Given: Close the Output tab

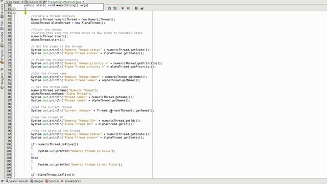Looking at the screenshot, I should coord(40,2).
